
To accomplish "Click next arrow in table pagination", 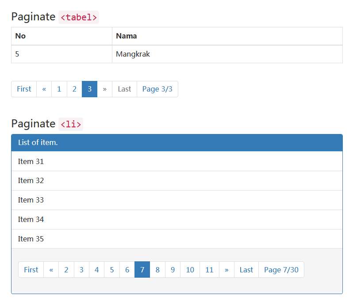I will pos(104,89).
